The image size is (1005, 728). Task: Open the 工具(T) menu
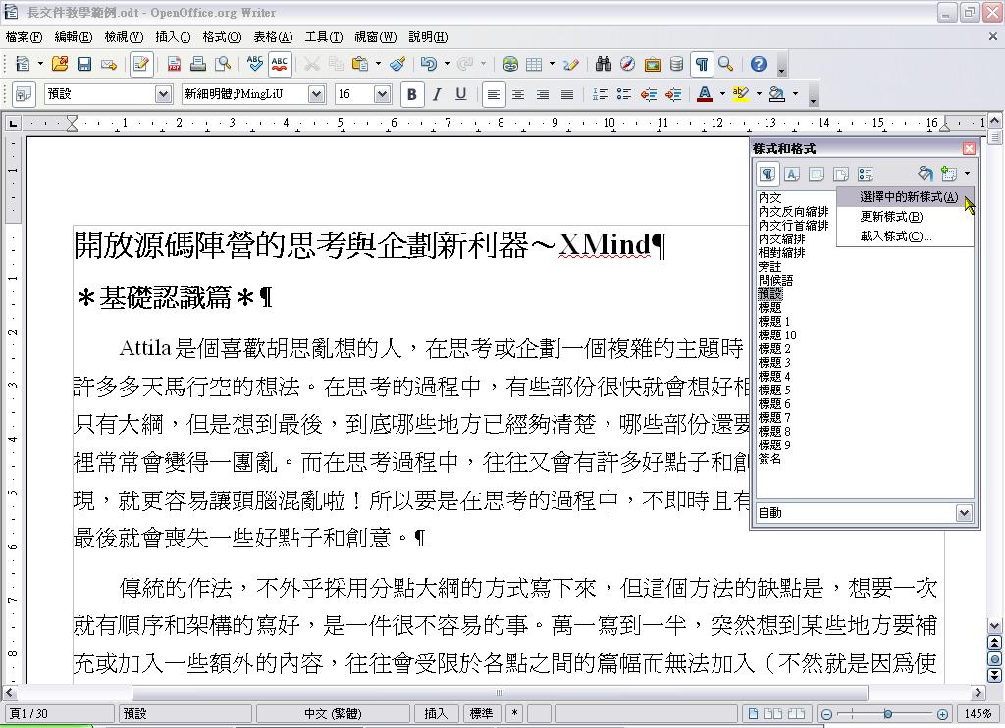323,37
